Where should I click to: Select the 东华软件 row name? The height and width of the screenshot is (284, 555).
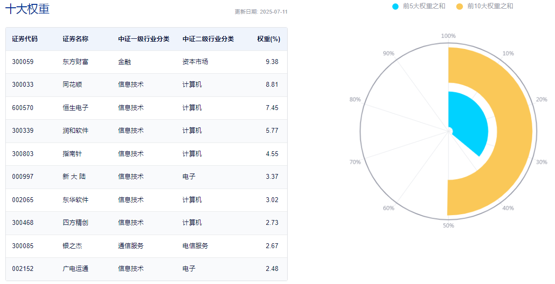(76, 200)
